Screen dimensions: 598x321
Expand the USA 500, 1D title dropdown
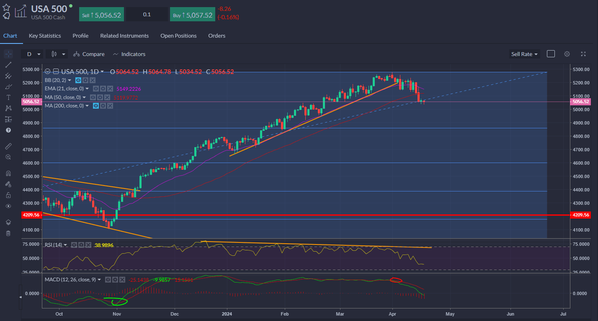pyautogui.click(x=102, y=71)
